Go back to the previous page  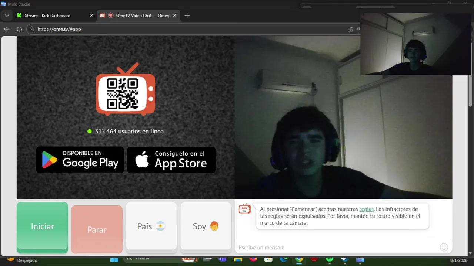7,29
